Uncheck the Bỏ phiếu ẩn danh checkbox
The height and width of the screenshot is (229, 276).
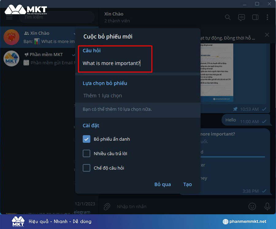pyautogui.click(x=86, y=139)
